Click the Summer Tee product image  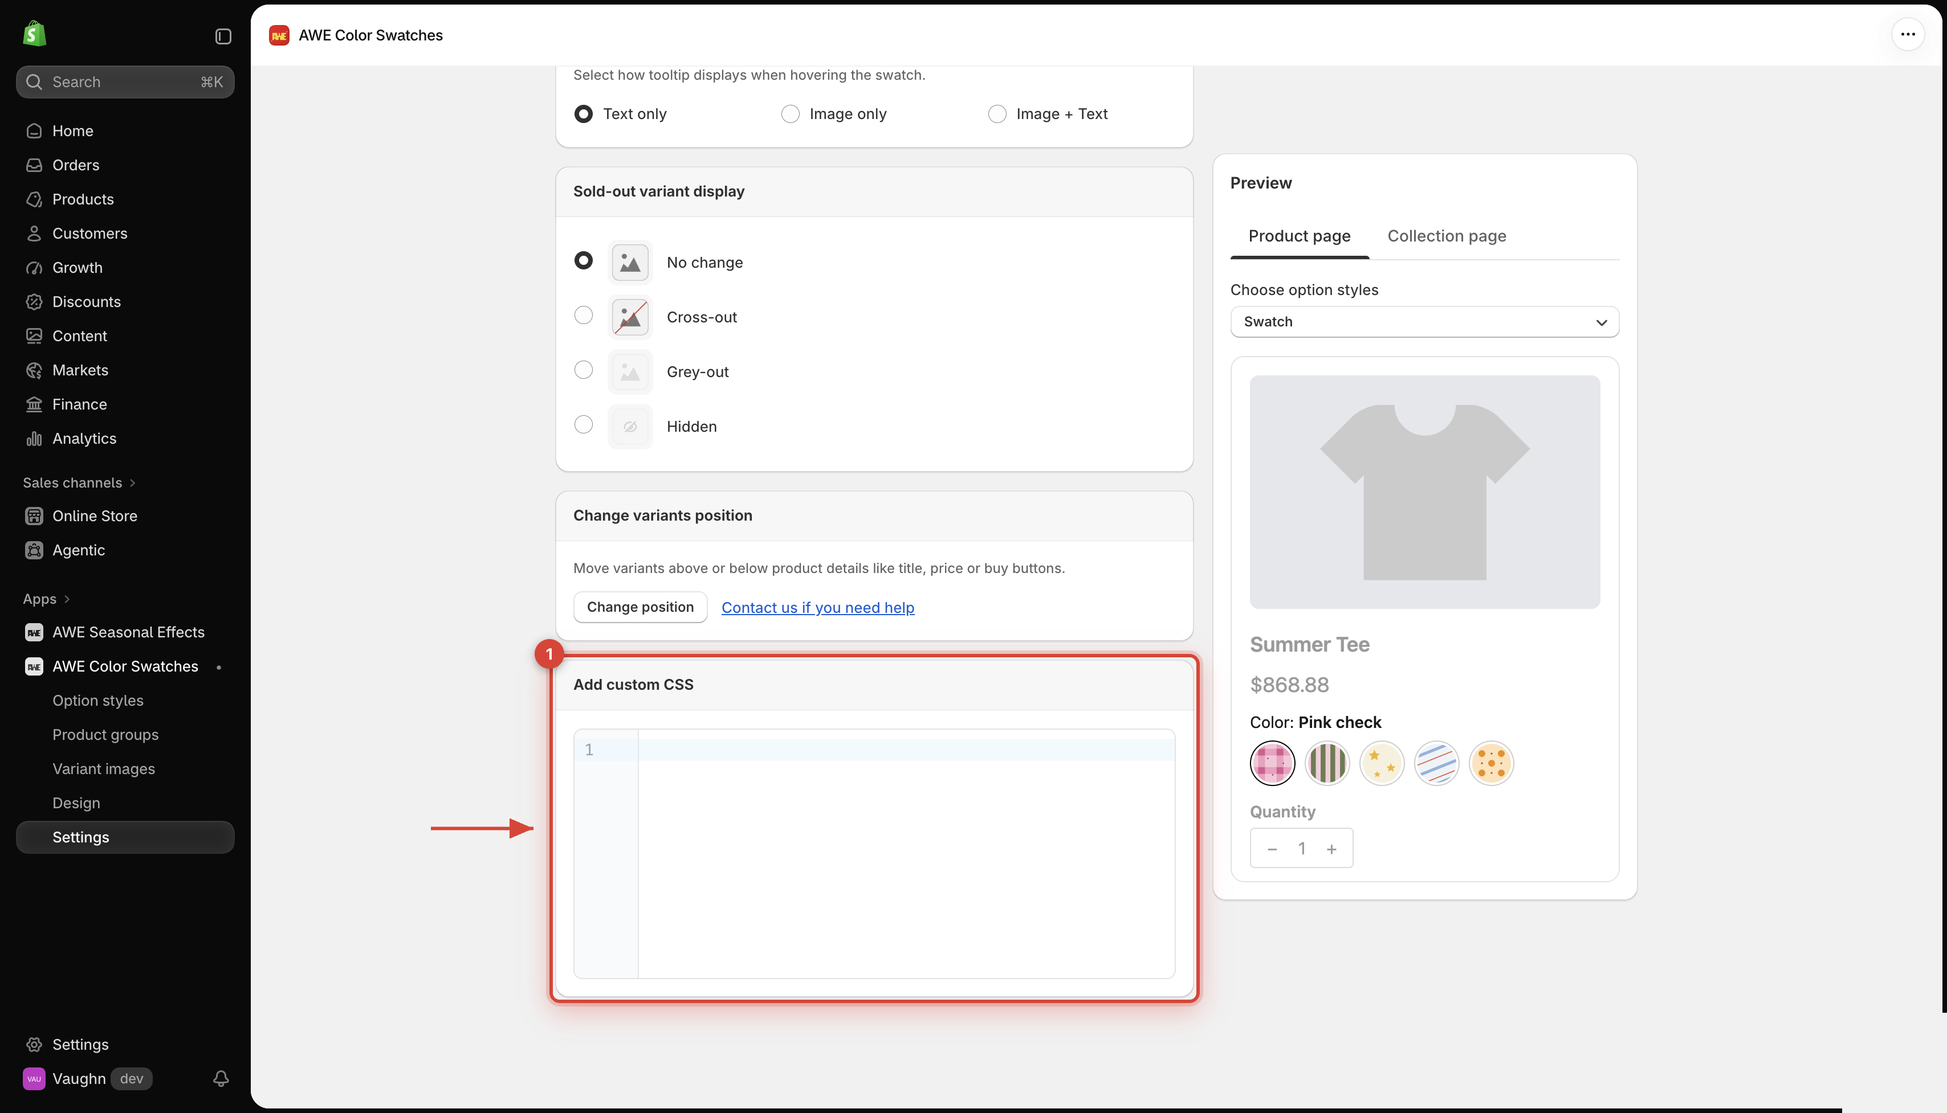pyautogui.click(x=1424, y=492)
